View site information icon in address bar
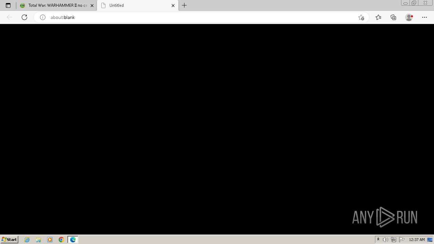 pos(43,17)
